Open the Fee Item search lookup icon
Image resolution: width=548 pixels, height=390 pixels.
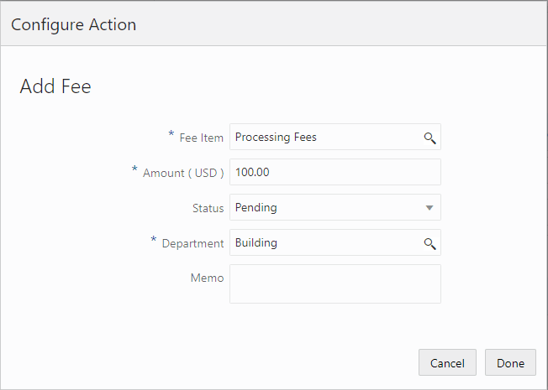pyautogui.click(x=429, y=138)
